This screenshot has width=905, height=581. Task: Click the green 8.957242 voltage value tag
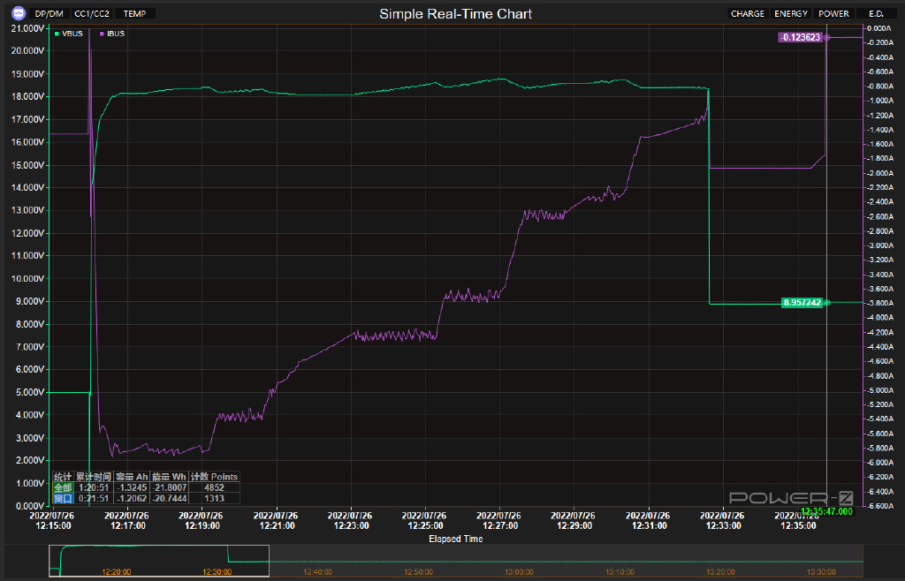coord(802,303)
